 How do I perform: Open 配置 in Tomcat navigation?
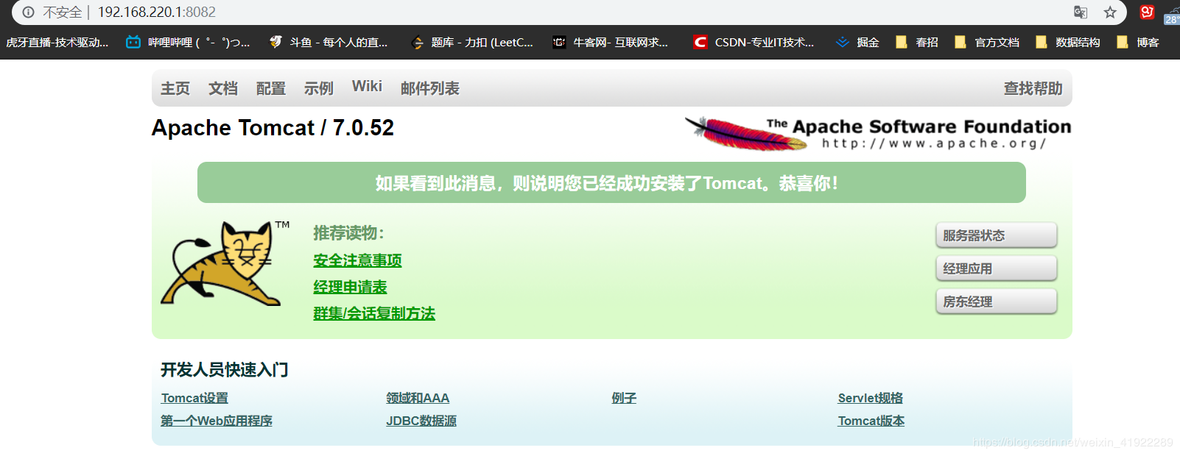click(271, 88)
